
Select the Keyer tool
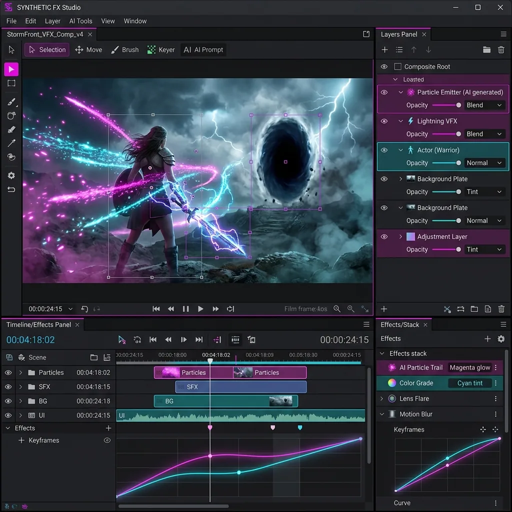(161, 50)
